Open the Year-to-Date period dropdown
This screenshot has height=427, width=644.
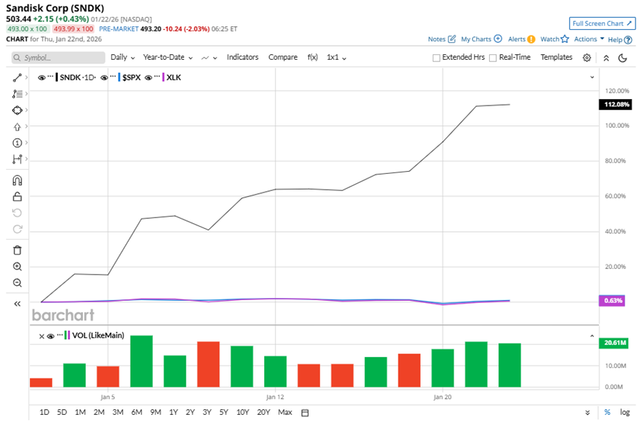168,58
